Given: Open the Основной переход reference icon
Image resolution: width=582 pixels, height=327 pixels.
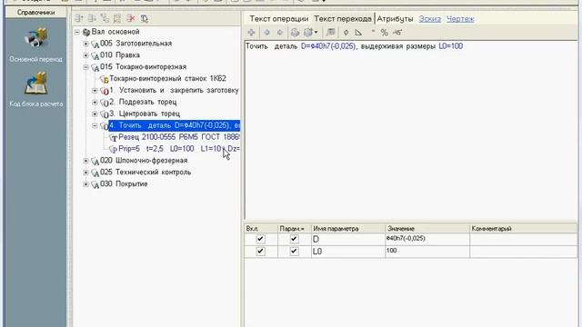Looking at the screenshot, I should click(35, 38).
